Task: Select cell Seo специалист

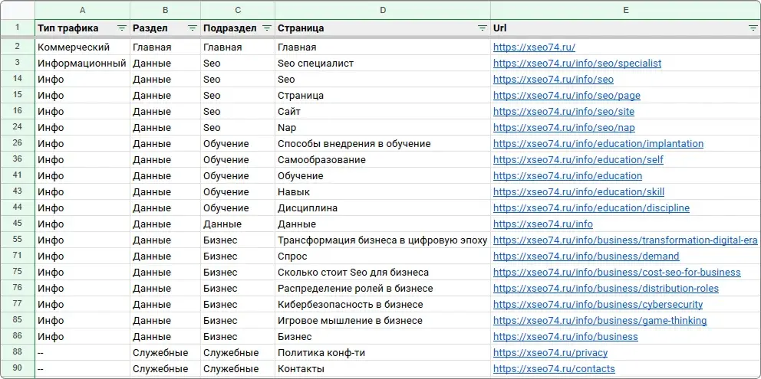Action: (x=383, y=64)
